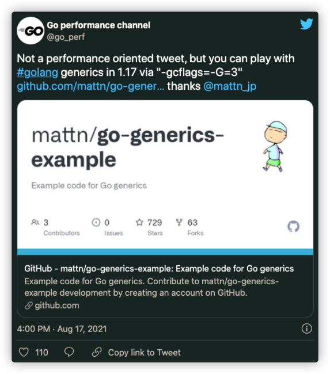Visit the @mattn_jp mention
The image size is (330, 374).
point(230,86)
